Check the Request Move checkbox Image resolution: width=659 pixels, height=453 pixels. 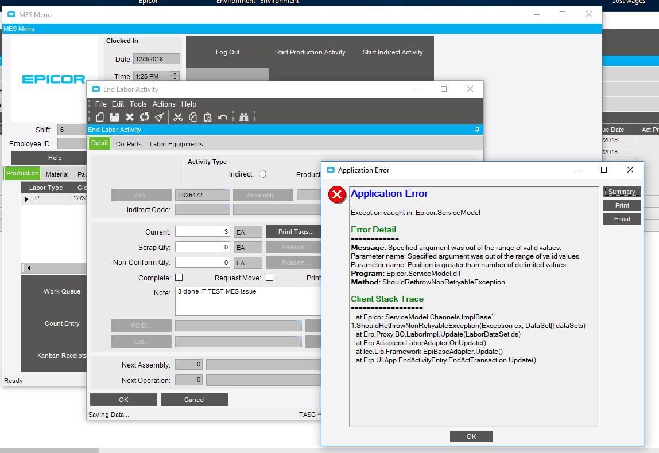click(269, 278)
